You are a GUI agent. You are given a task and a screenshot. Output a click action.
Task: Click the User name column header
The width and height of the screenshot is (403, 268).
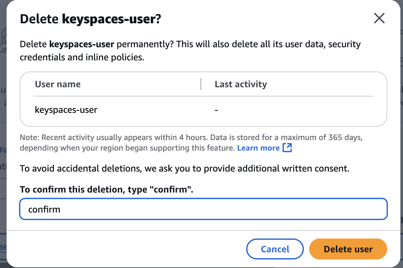(x=58, y=84)
